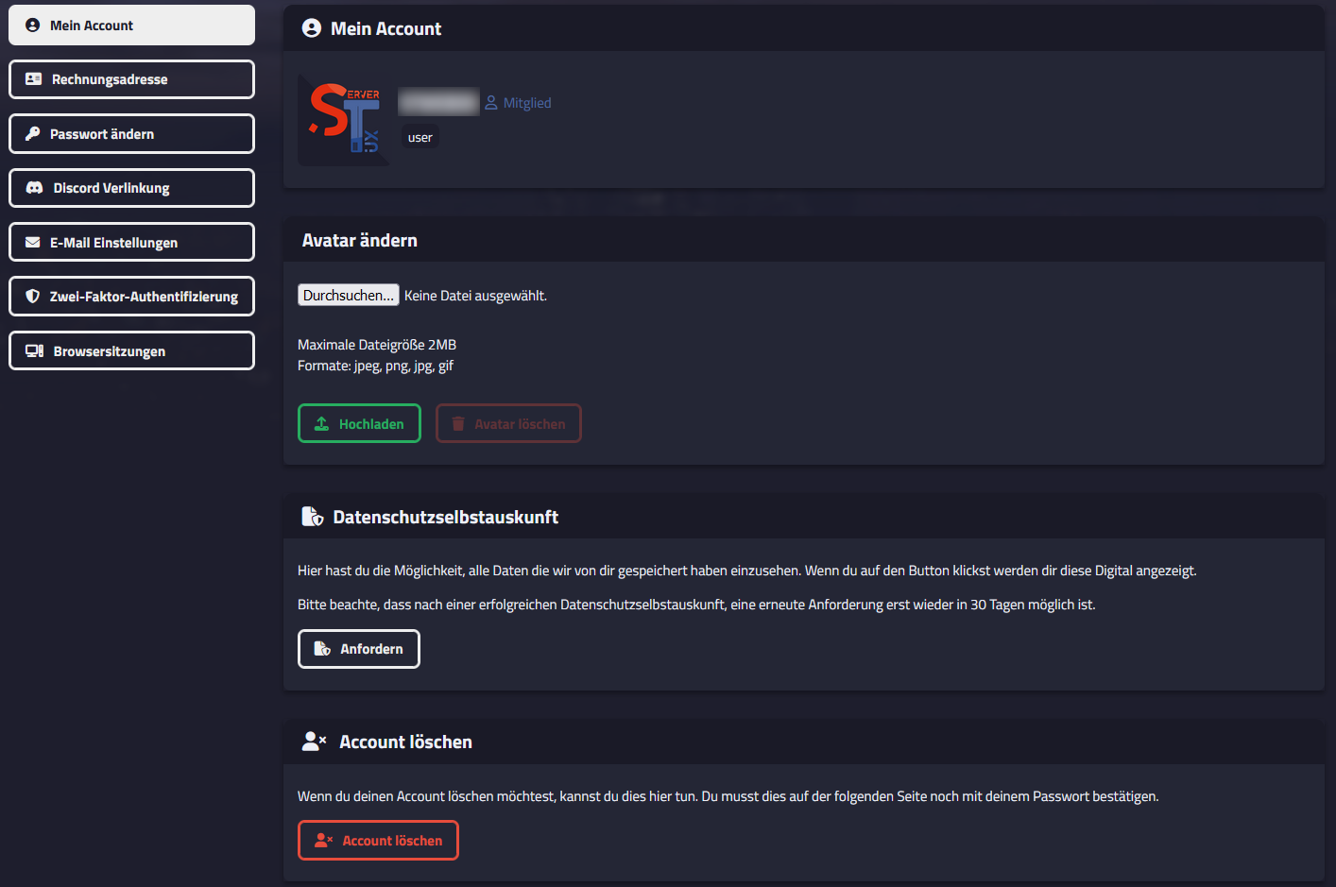Open Passwort ändern settings page
This screenshot has height=887, width=1336.
(x=131, y=134)
